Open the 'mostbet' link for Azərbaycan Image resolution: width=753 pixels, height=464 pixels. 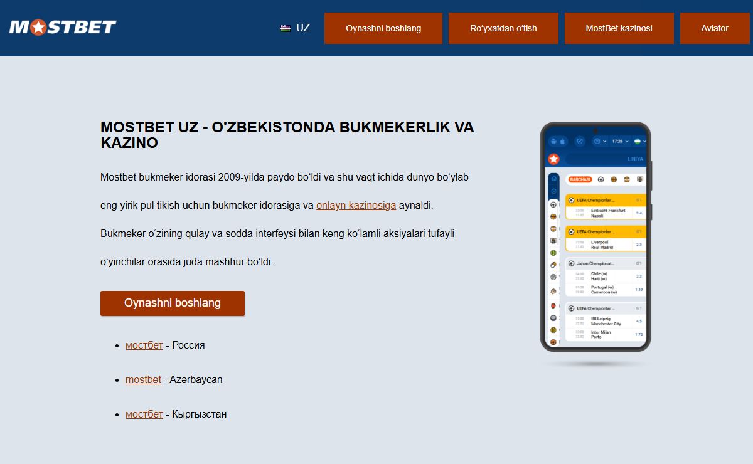143,379
